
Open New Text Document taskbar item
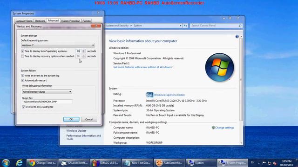[137, 163]
